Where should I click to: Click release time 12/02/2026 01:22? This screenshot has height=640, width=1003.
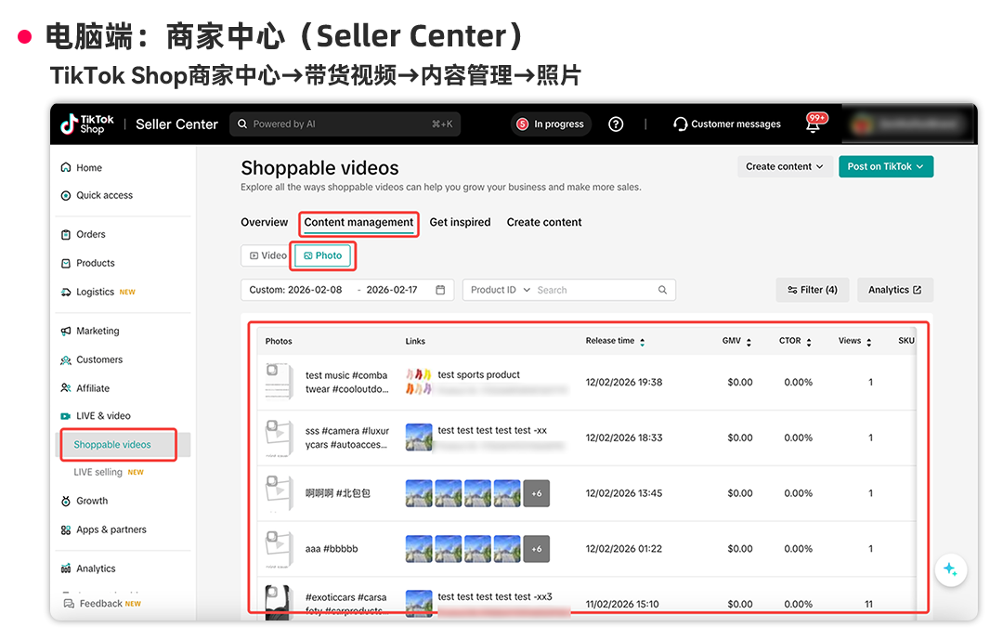(624, 549)
